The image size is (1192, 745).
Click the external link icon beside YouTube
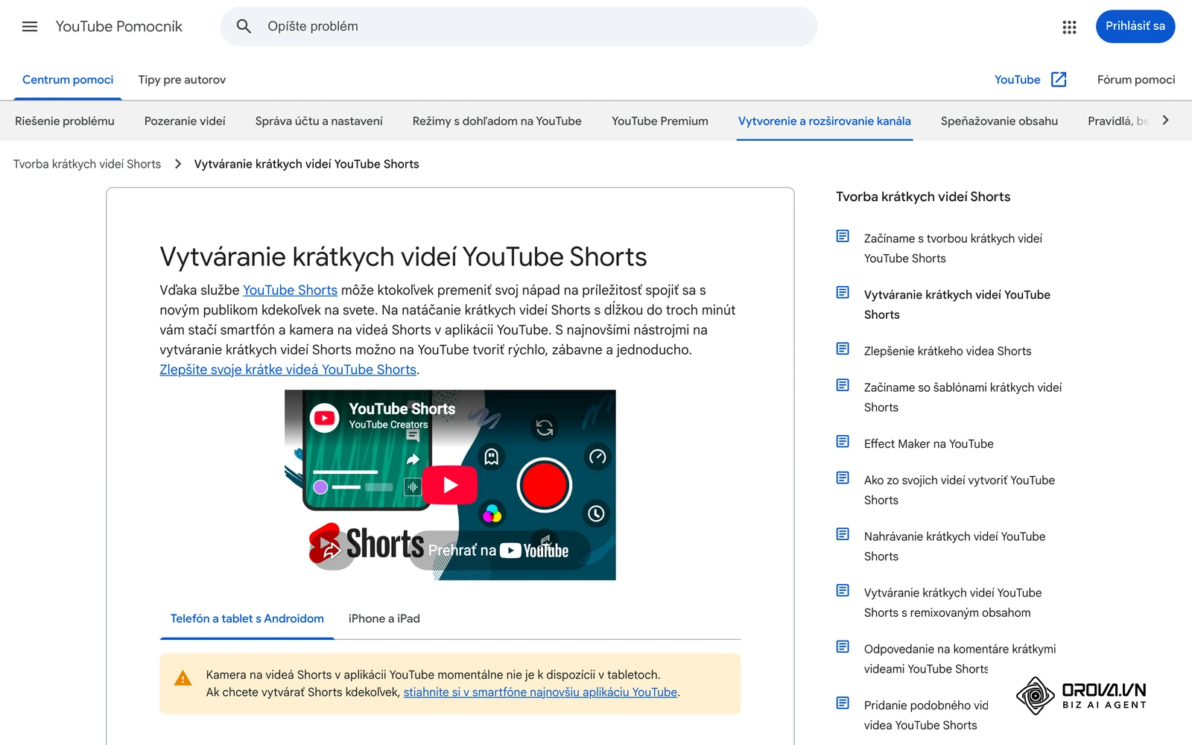tap(1059, 80)
